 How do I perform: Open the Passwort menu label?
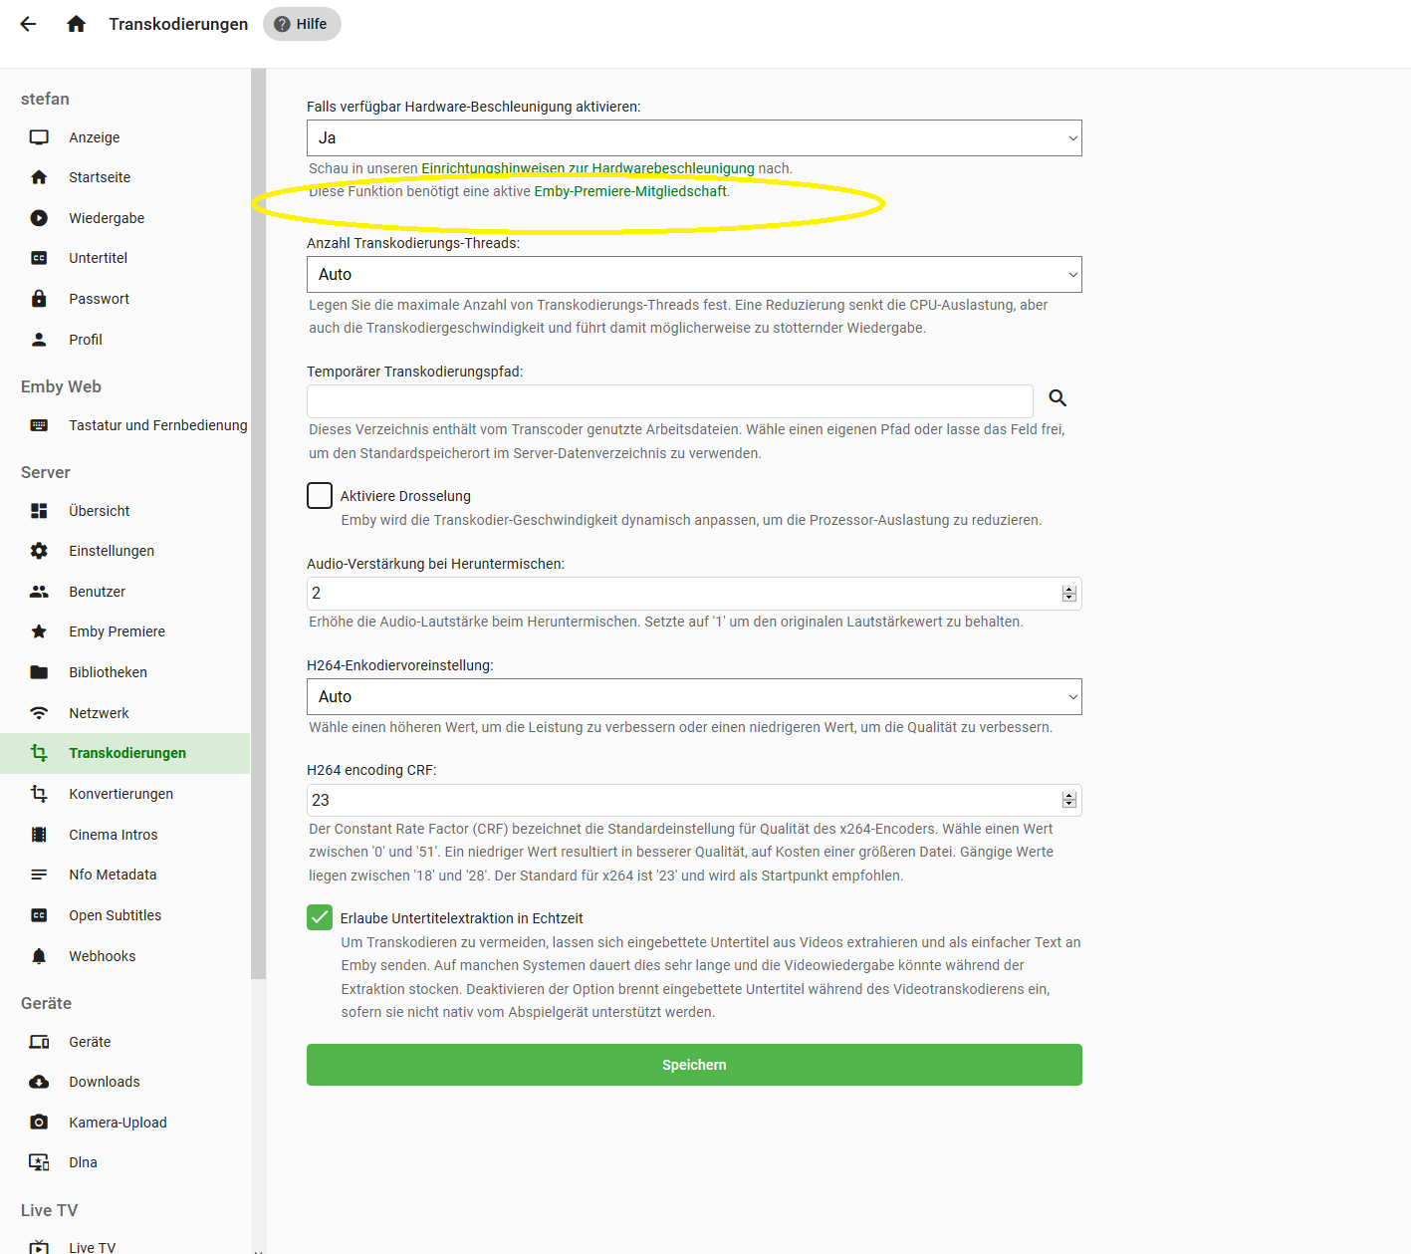pos(99,299)
